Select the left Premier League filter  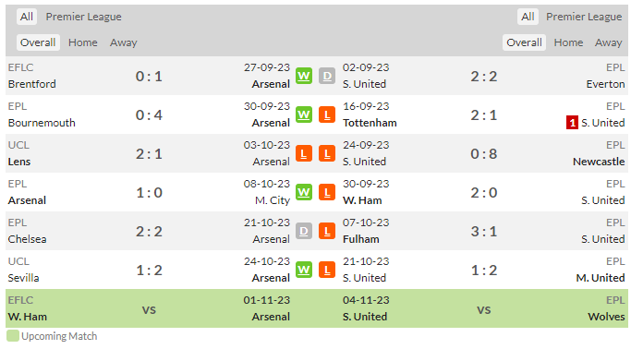point(84,17)
